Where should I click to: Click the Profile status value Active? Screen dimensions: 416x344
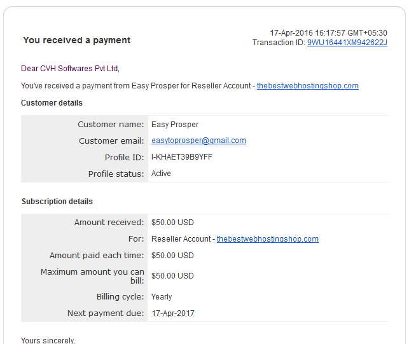pyautogui.click(x=161, y=174)
